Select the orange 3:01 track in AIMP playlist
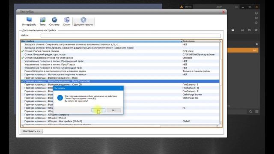Screen dimensions: 274x154 coord(243,50)
